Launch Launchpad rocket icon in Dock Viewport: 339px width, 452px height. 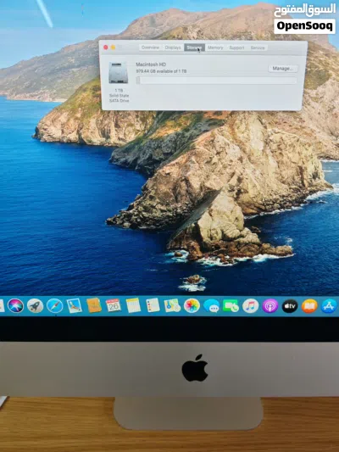click(x=35, y=305)
